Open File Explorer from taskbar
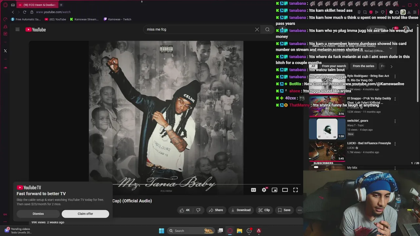The height and width of the screenshot is (236, 420). tap(240, 231)
